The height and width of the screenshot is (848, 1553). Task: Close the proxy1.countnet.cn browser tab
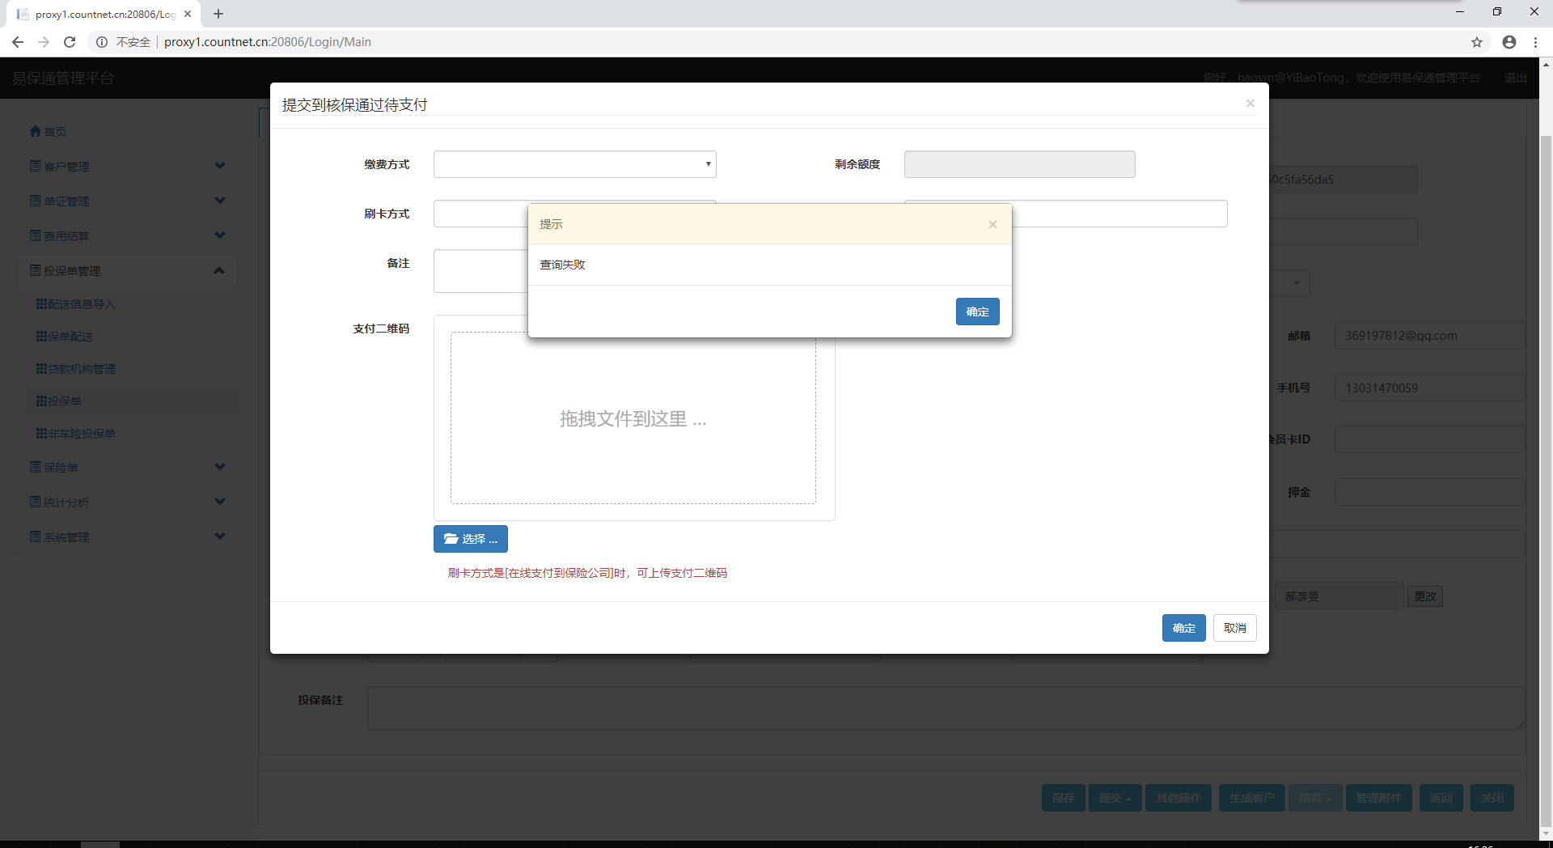(188, 14)
